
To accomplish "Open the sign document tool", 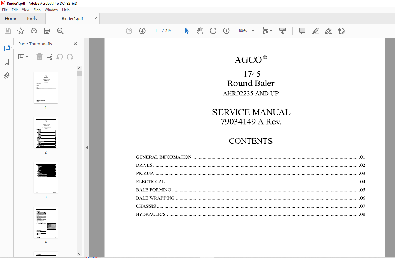I will pyautogui.click(x=328, y=31).
